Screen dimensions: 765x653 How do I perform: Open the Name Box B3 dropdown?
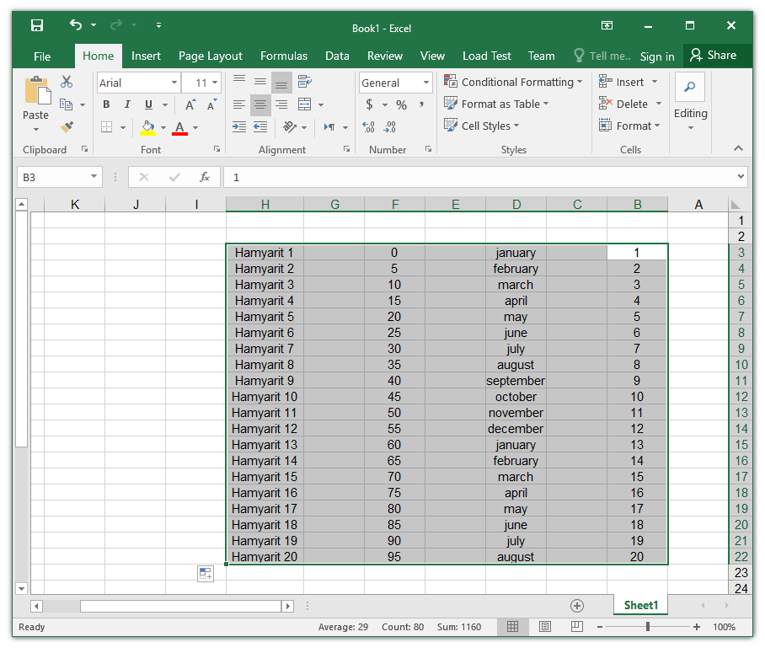pos(94,177)
